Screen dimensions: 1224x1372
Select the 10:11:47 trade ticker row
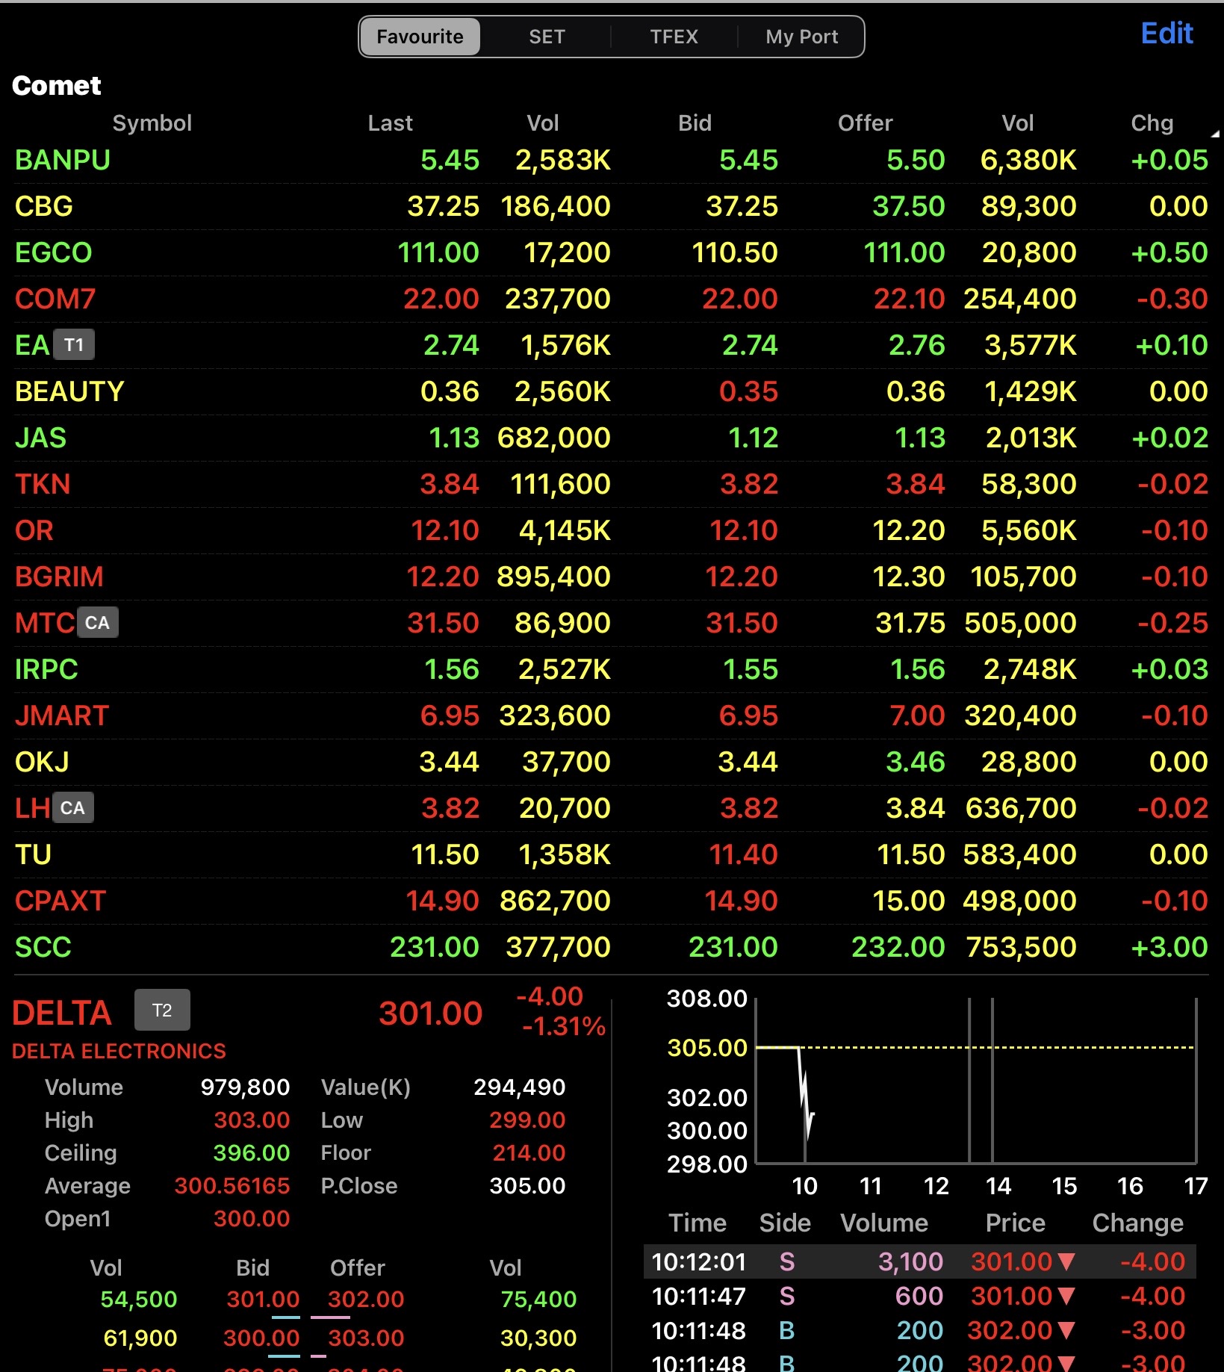920,1296
